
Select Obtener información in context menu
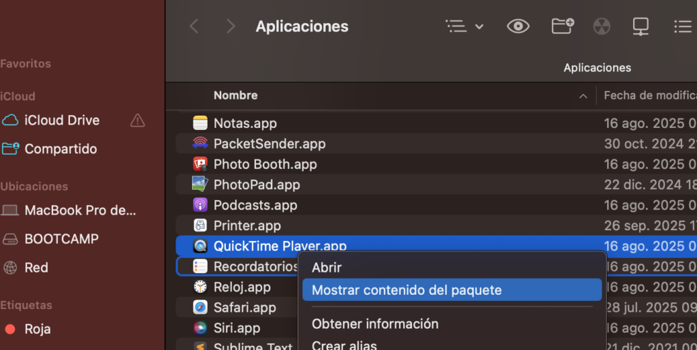point(375,324)
